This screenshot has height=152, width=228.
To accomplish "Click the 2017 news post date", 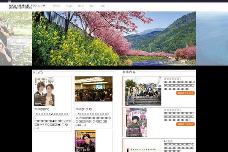I will [x=84, y=109].
